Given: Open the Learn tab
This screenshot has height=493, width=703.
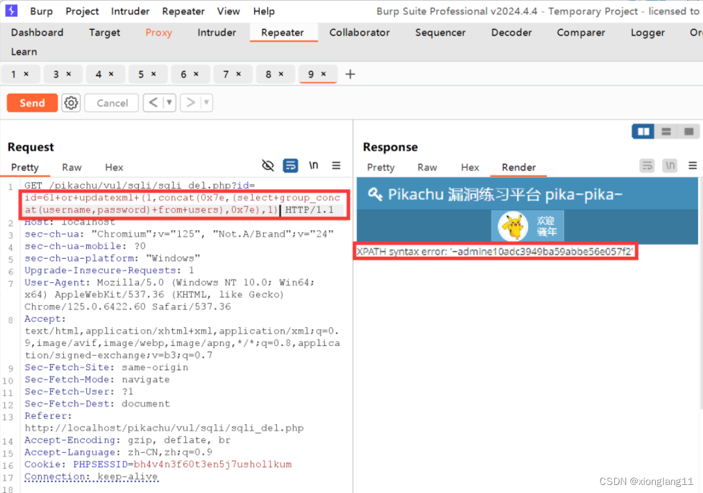Looking at the screenshot, I should pyautogui.click(x=24, y=51).
